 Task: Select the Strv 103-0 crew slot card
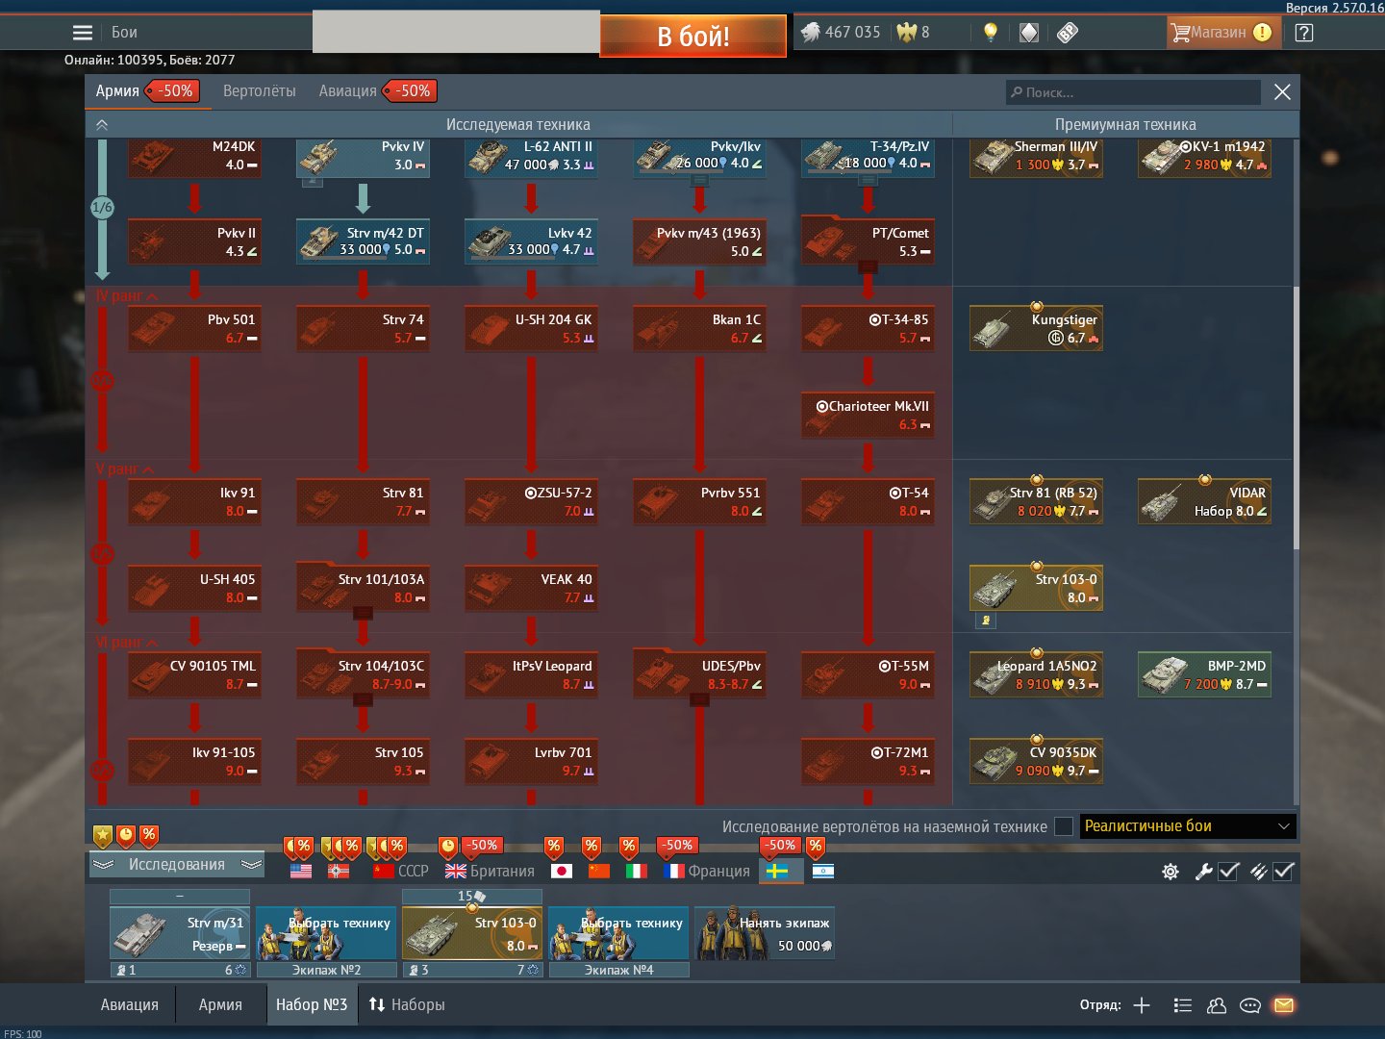coord(472,933)
